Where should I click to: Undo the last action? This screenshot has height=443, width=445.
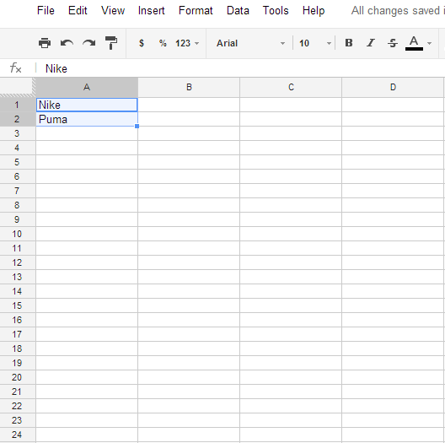coord(67,43)
